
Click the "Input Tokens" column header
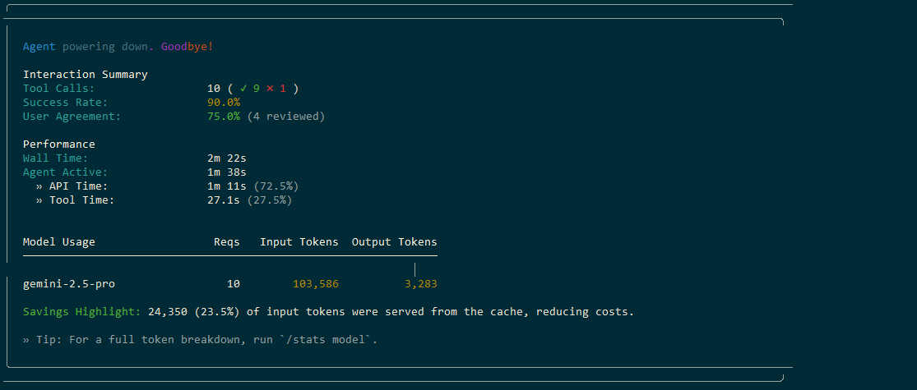click(x=299, y=242)
